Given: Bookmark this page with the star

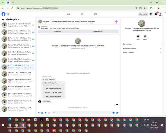Looking at the screenshot, I should (145, 8).
